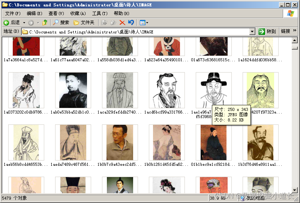This screenshot has width=300, height=203.
Task: Open the 查看(V) menu
Action: (x=56, y=14)
